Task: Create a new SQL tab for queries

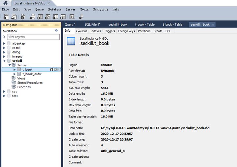Action: (x=6, y=17)
